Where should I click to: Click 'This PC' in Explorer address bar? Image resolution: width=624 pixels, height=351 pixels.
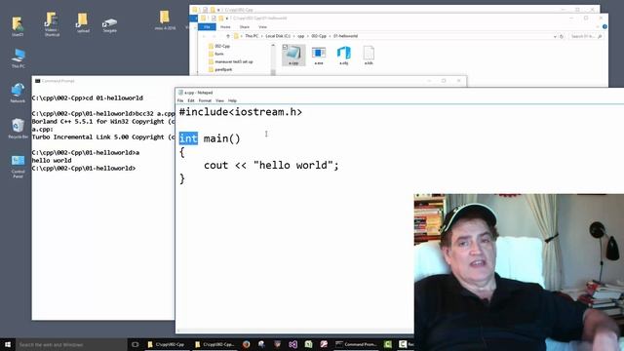[252, 36]
